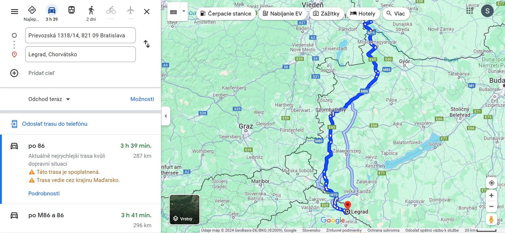Choose the best route mode tab
505x233 pixels.
tap(32, 11)
